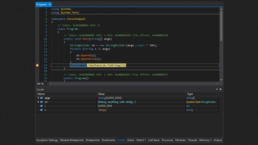Click line number 12 in the gutter
The image size is (258, 145).
point(46,46)
